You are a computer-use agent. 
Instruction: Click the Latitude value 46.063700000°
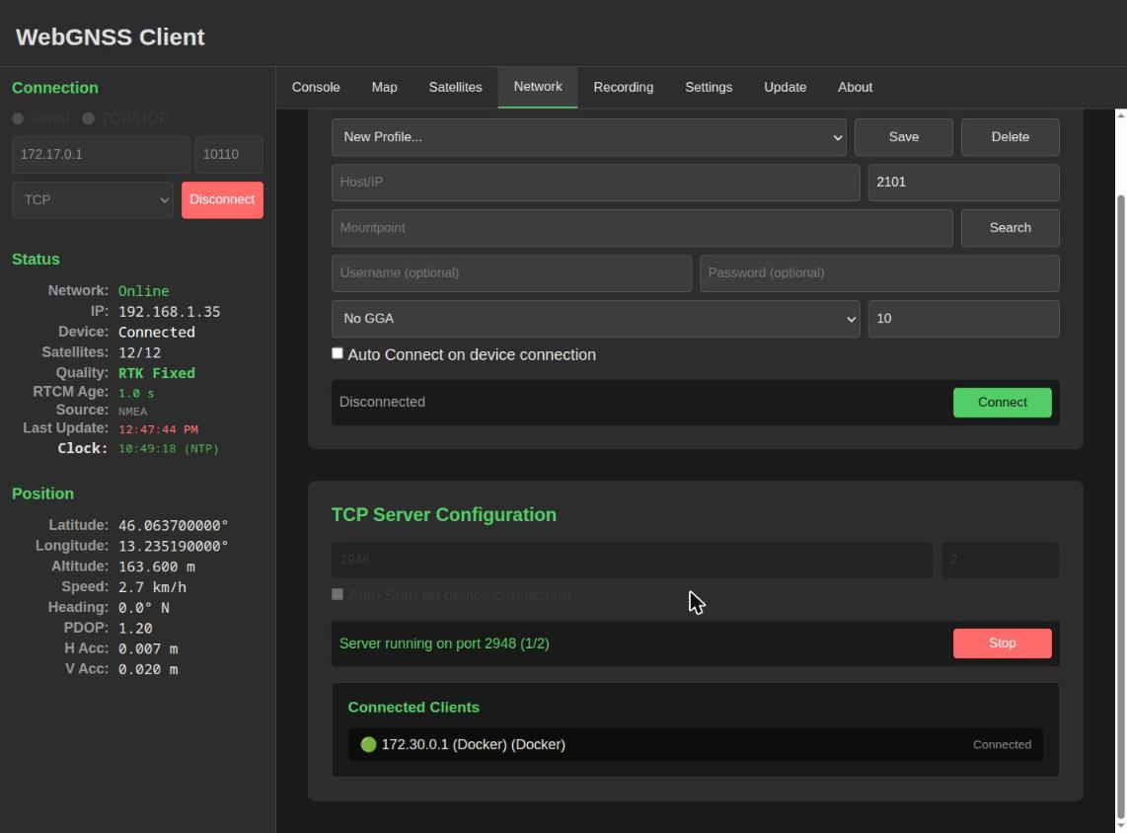(x=174, y=525)
